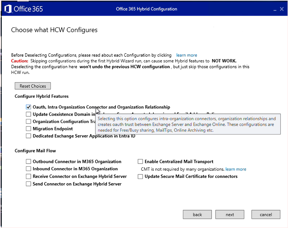Click next to continue the wizard
Screen dimensions: 288x228
230,214
